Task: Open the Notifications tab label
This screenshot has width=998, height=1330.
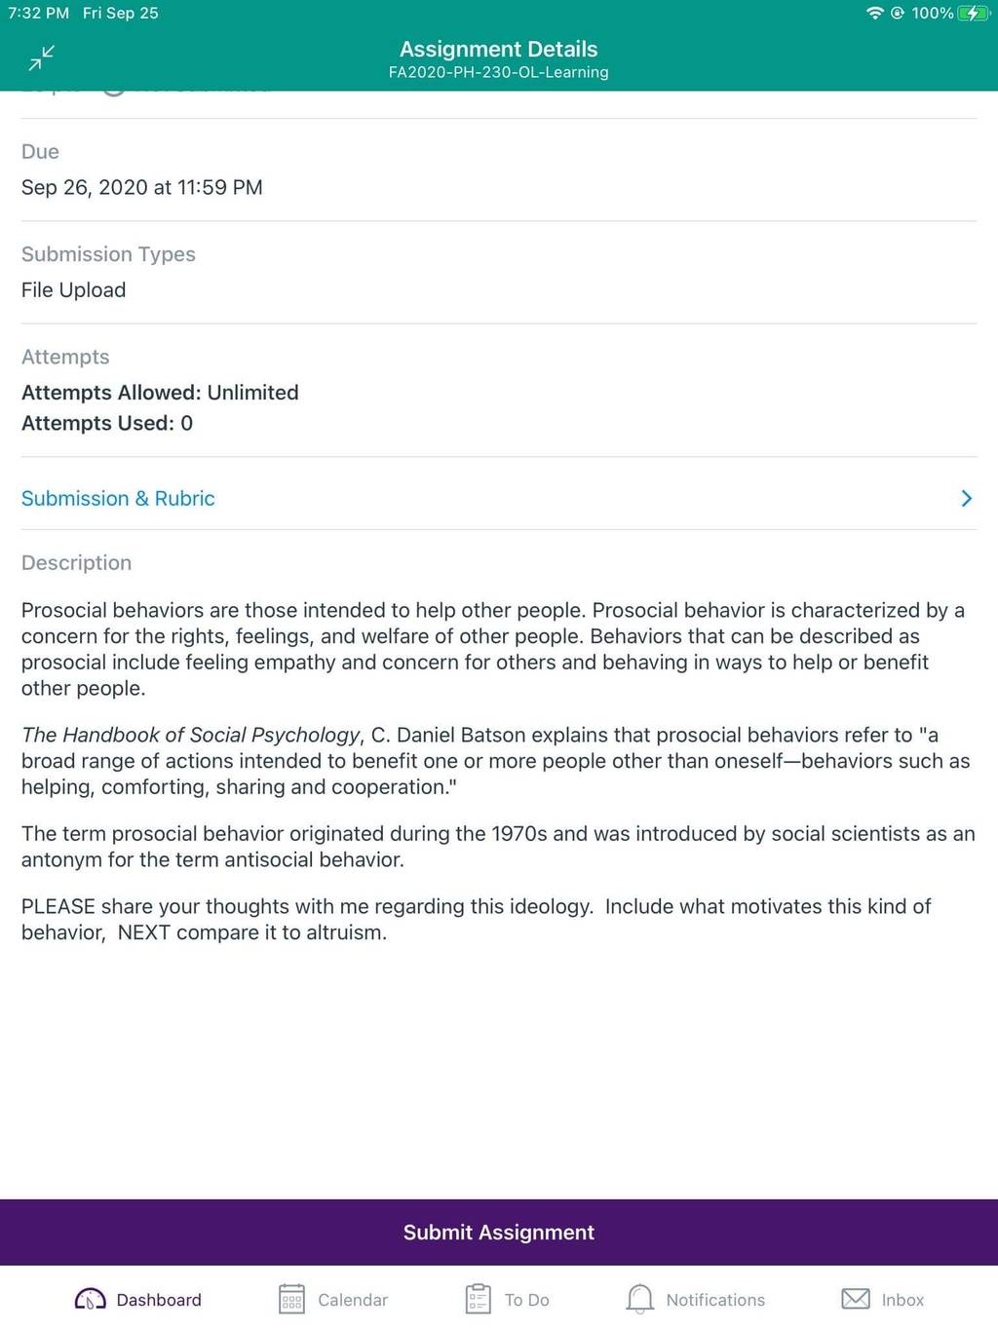Action: click(715, 1300)
